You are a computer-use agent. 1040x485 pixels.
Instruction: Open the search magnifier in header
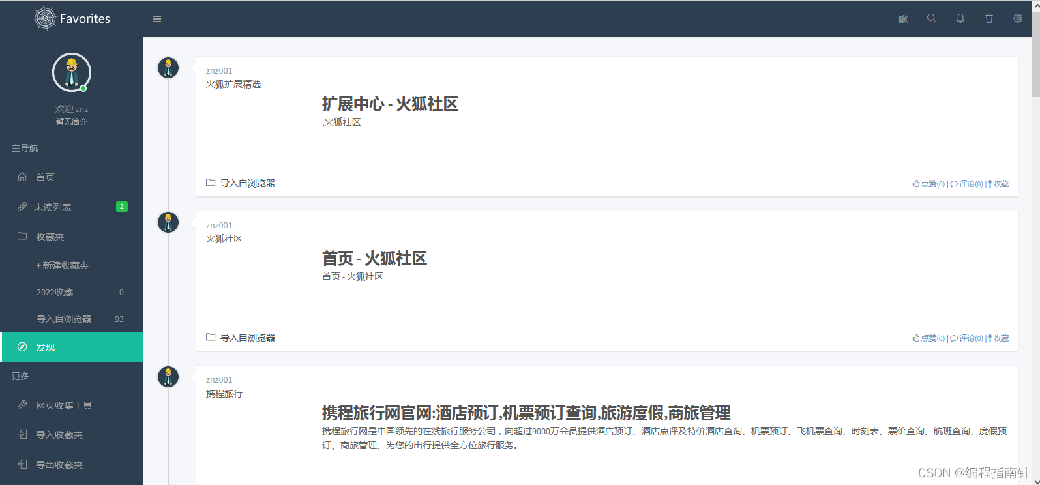coord(932,18)
